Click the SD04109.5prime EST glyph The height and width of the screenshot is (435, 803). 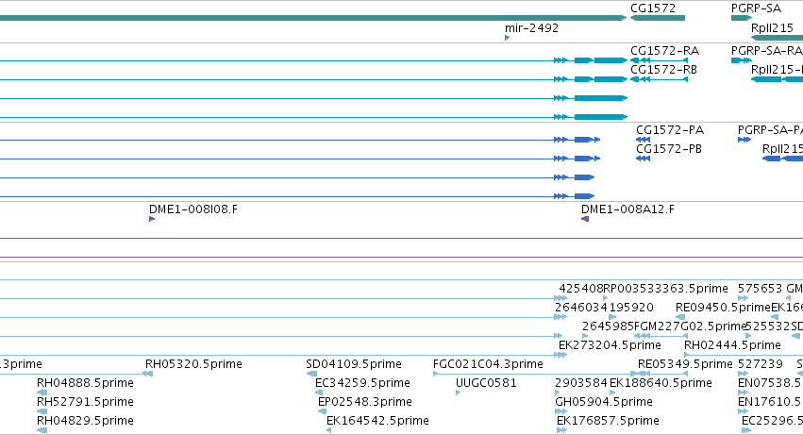(311, 374)
